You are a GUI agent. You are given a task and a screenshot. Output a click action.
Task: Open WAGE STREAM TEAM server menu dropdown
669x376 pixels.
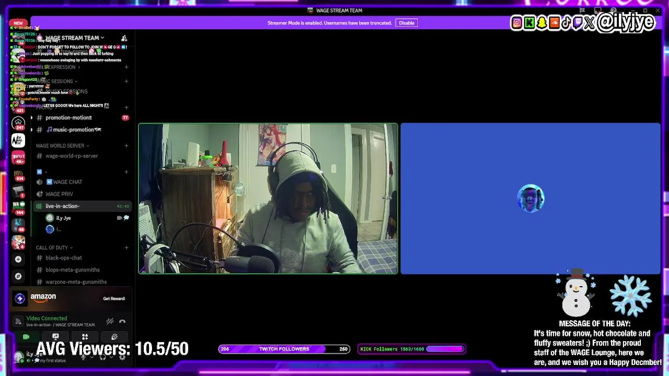(75, 38)
